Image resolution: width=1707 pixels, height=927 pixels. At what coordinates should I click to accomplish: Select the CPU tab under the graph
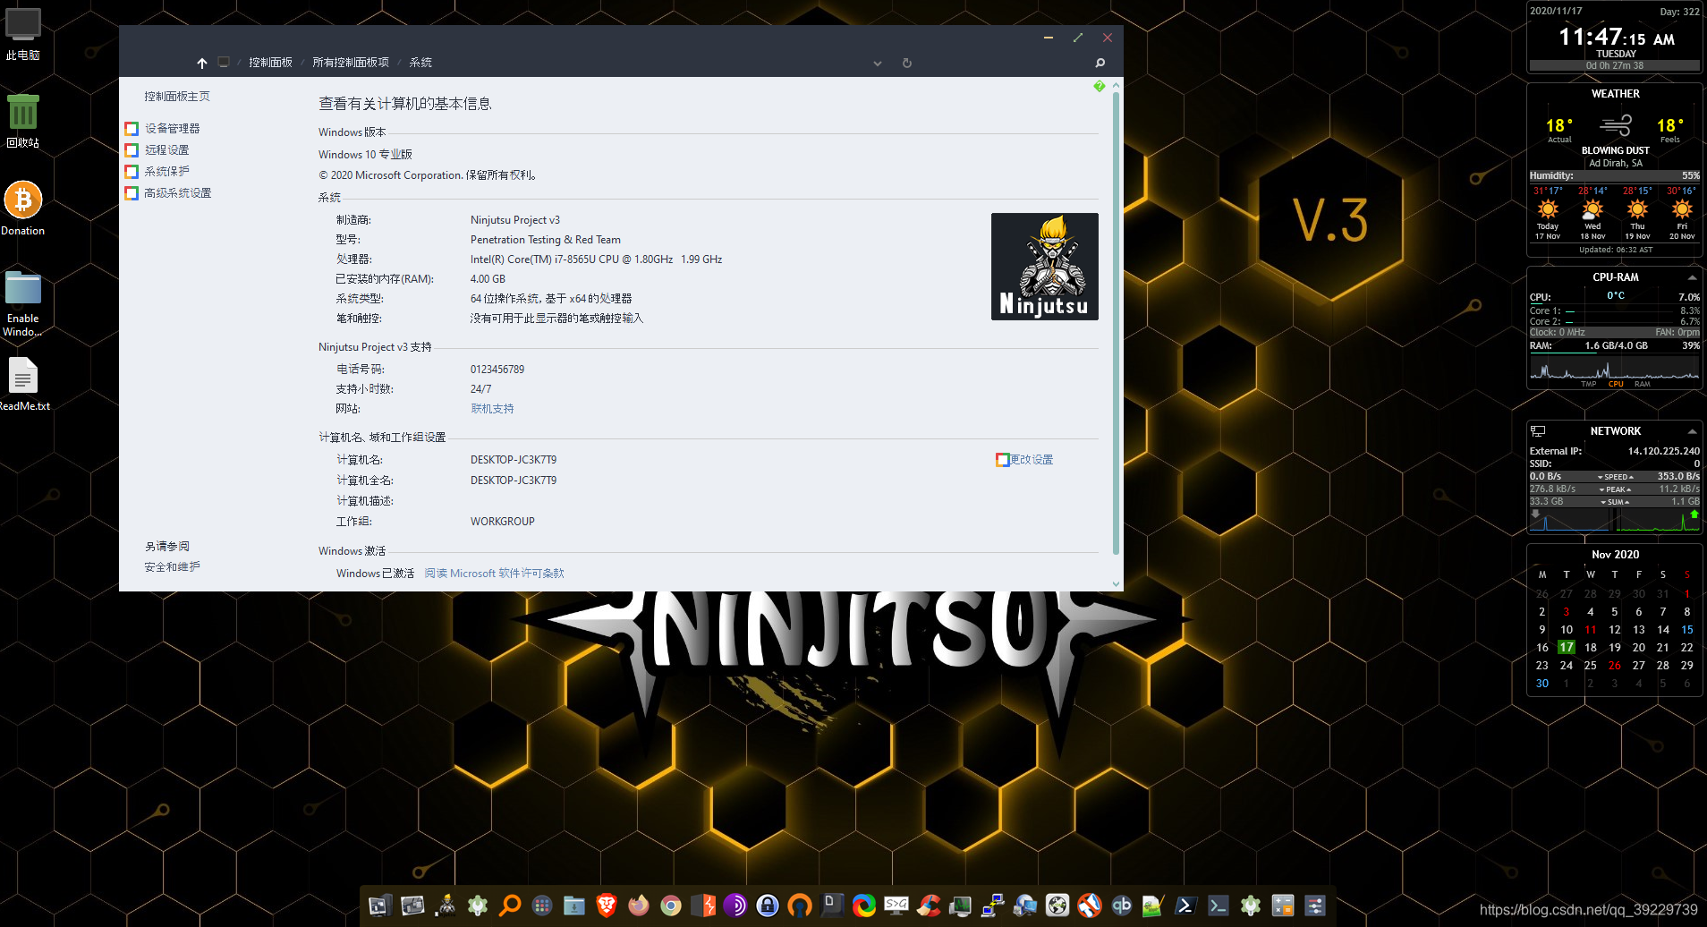pyautogui.click(x=1616, y=384)
